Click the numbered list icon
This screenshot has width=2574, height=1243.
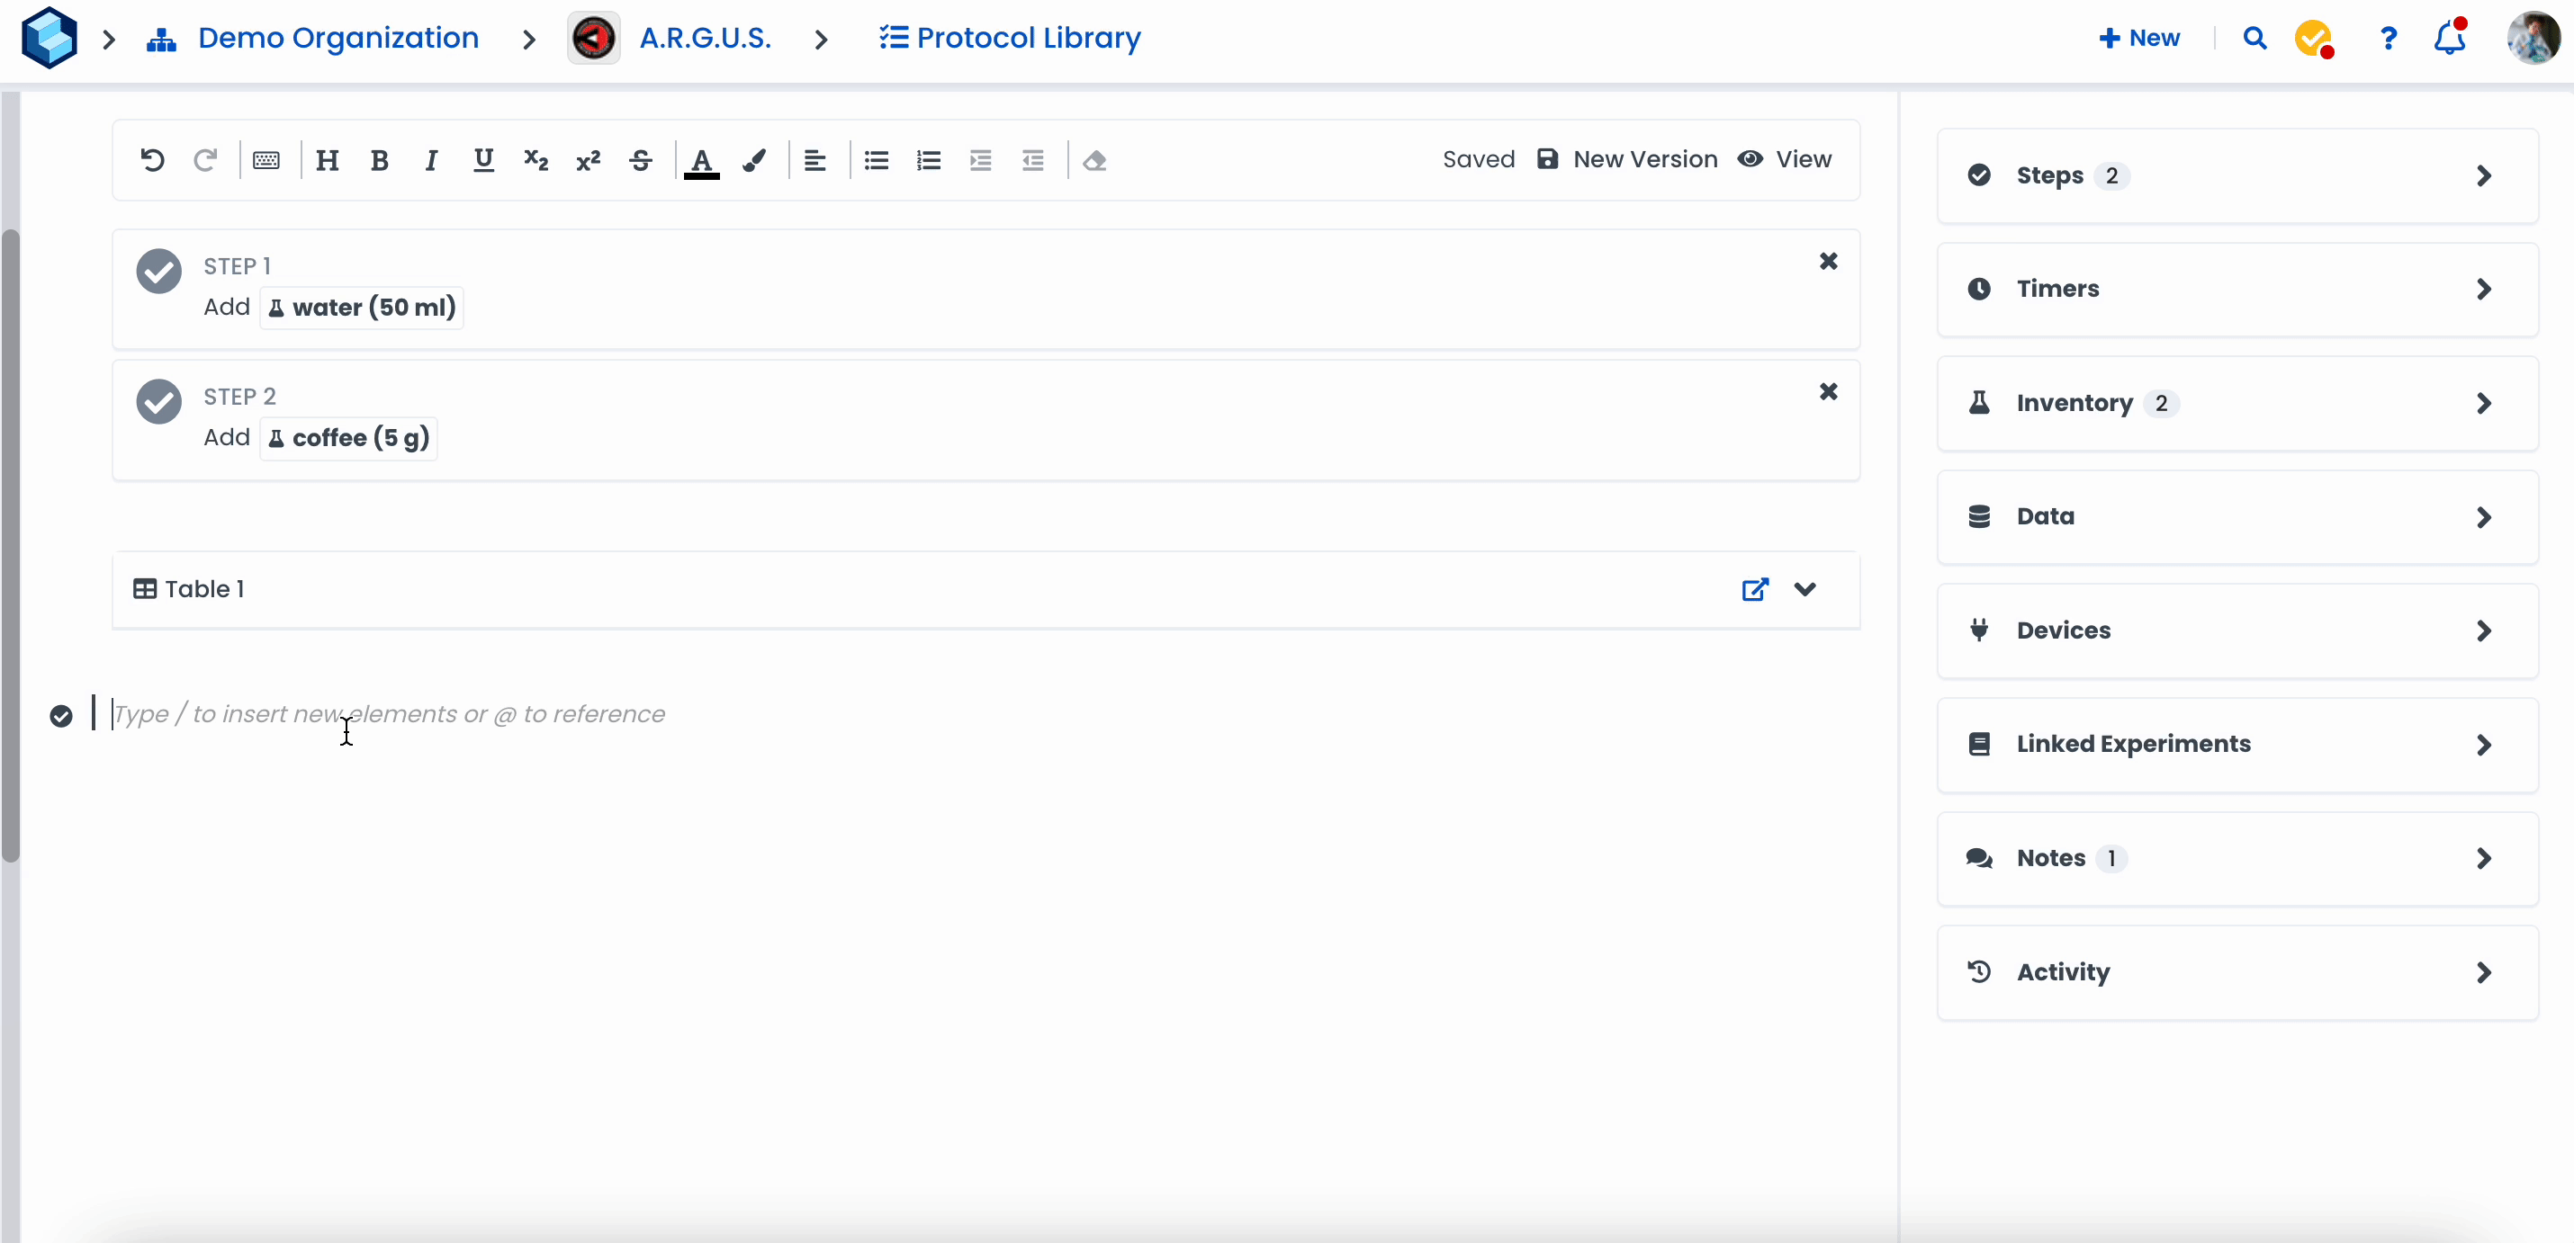[x=928, y=160]
